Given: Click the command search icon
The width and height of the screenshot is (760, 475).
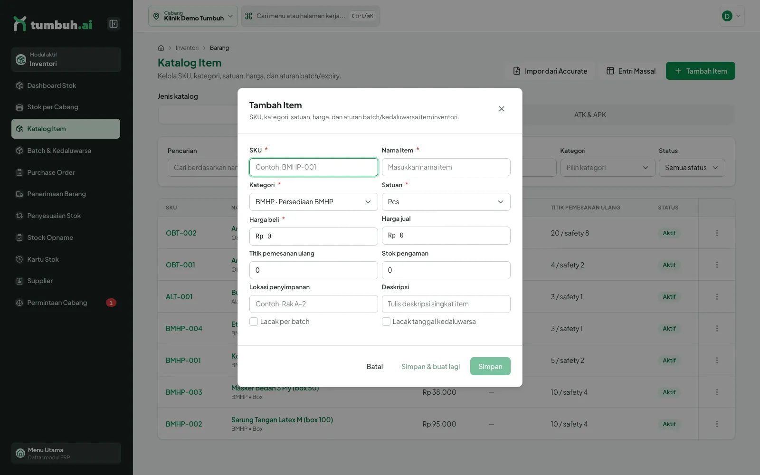Looking at the screenshot, I should click(x=248, y=16).
